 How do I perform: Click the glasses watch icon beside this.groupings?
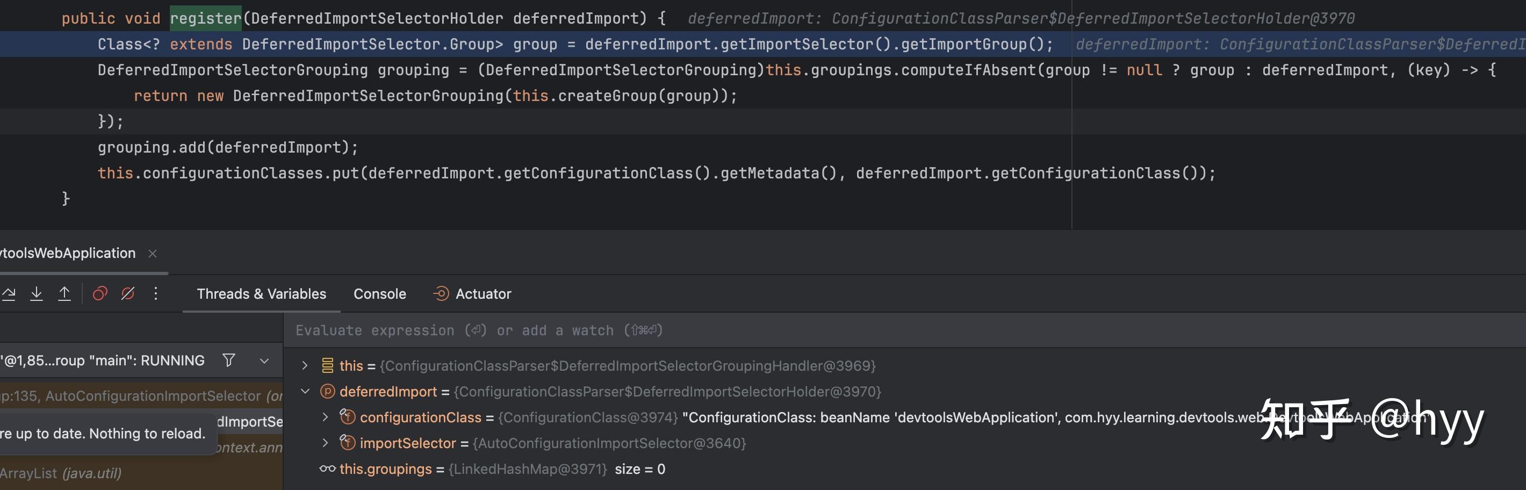(327, 469)
